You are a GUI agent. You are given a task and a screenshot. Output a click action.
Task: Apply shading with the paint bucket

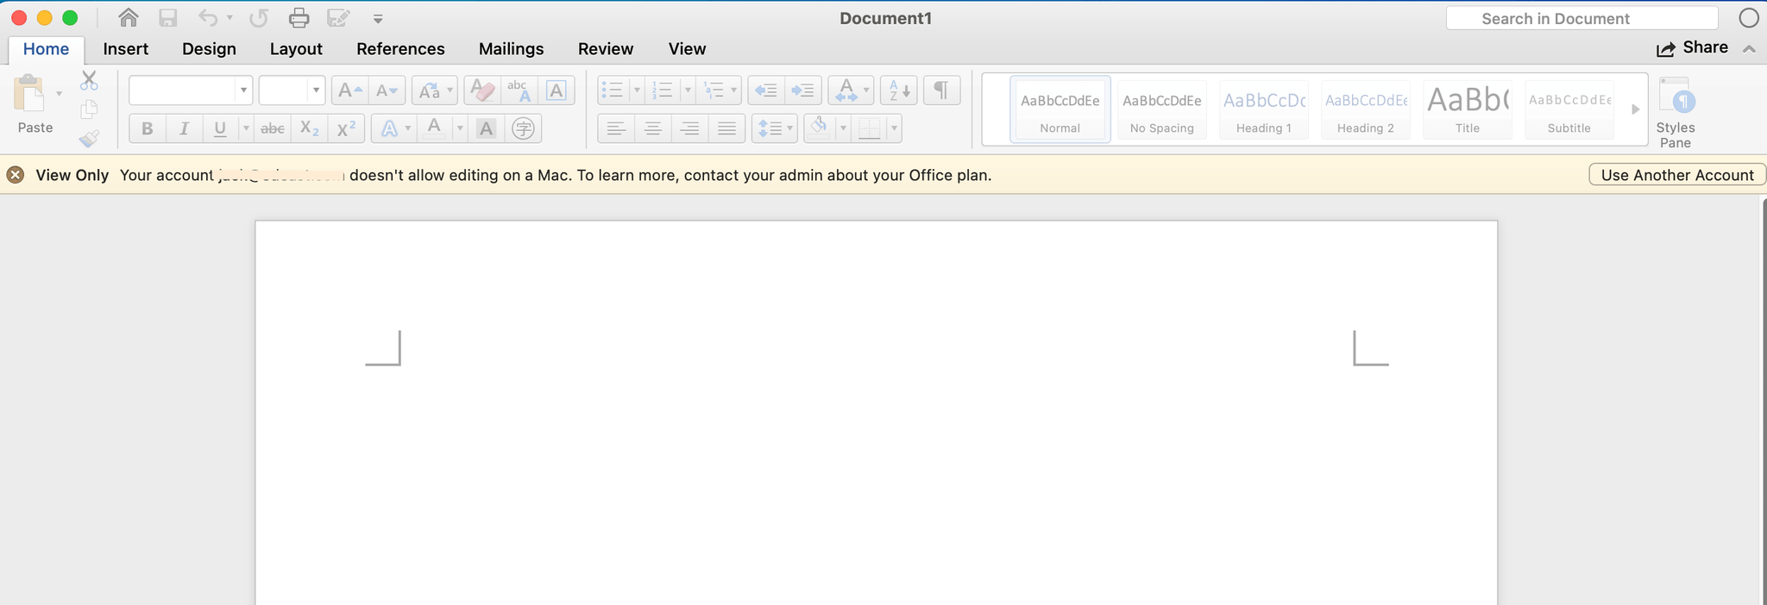[819, 128]
